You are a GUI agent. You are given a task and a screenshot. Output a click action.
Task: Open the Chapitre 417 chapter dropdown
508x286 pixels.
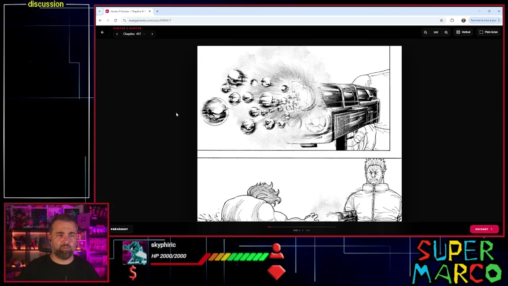click(134, 34)
